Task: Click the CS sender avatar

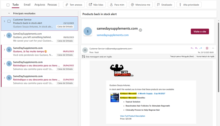Action: (x=85, y=50)
